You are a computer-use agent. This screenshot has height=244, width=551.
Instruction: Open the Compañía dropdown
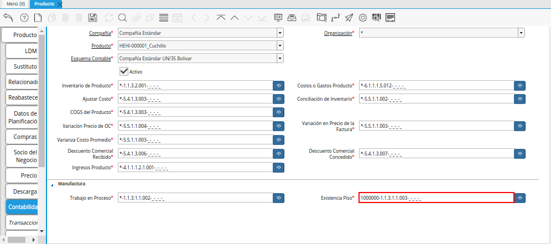280,33
